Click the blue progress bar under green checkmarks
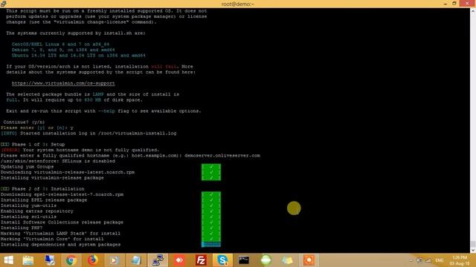The image size is (476, 267). point(211,244)
